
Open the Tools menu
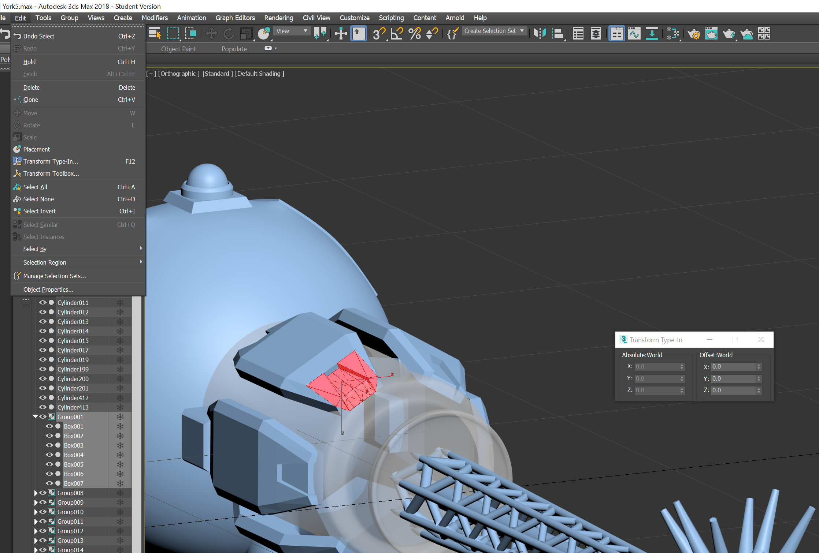pos(43,18)
